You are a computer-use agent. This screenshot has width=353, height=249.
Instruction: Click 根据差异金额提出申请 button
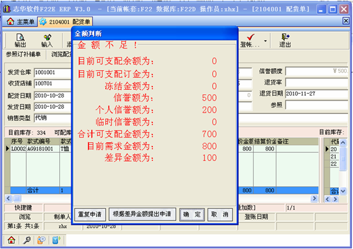click(142, 214)
